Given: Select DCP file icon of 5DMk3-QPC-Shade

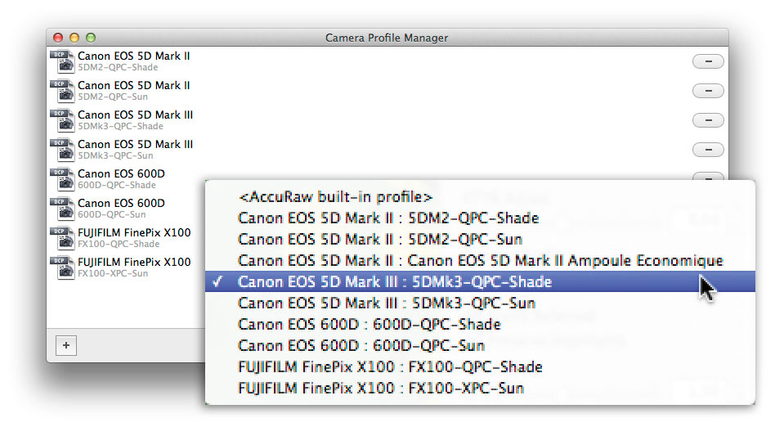Looking at the screenshot, I should point(62,120).
